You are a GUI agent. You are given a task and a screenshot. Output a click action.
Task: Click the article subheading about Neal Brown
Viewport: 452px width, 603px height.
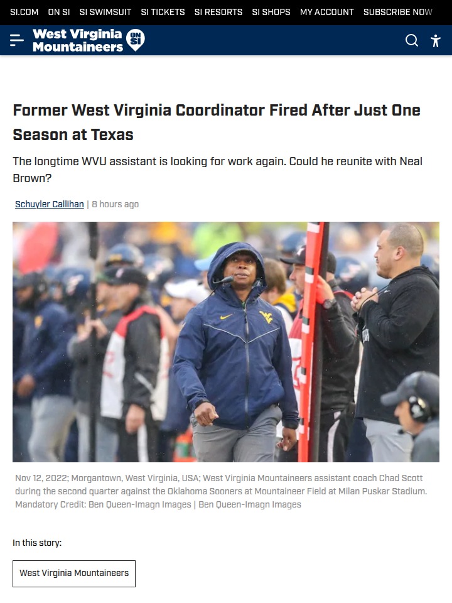[x=218, y=170]
